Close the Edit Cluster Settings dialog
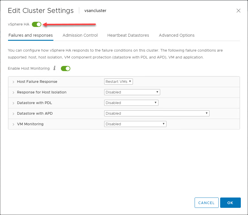The width and height of the screenshot is (248, 215). click(238, 11)
